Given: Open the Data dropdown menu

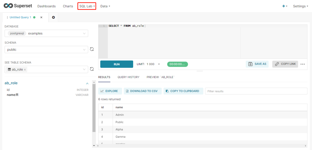Looking at the screenshot, I should tap(105, 6).
